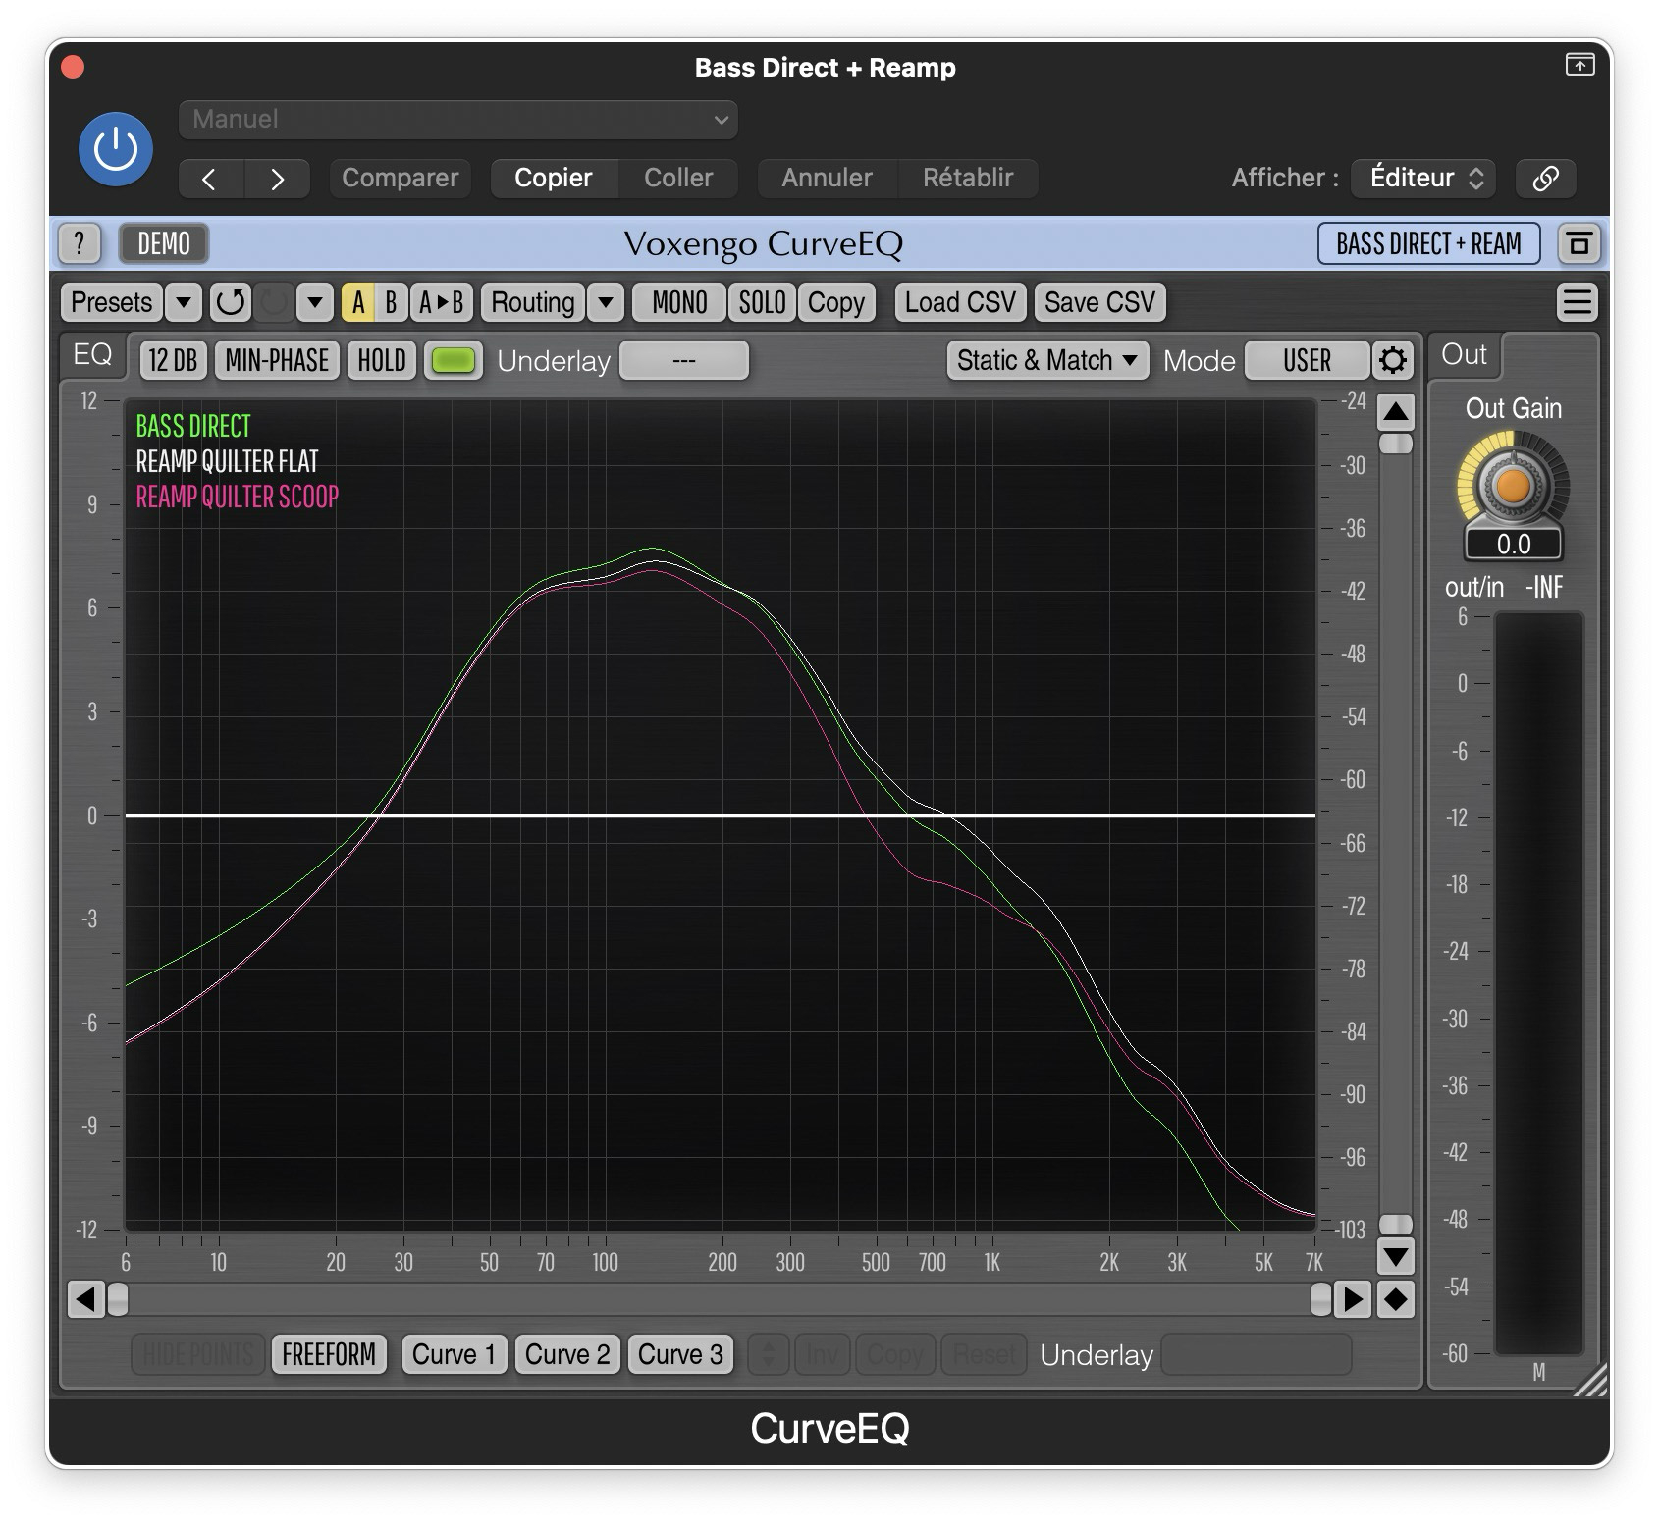Toggle the MONO button

click(679, 302)
